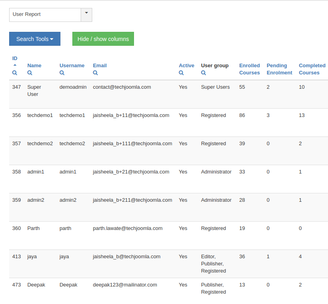Click the search icon under Username column
The image size is (328, 304).
click(x=62, y=73)
